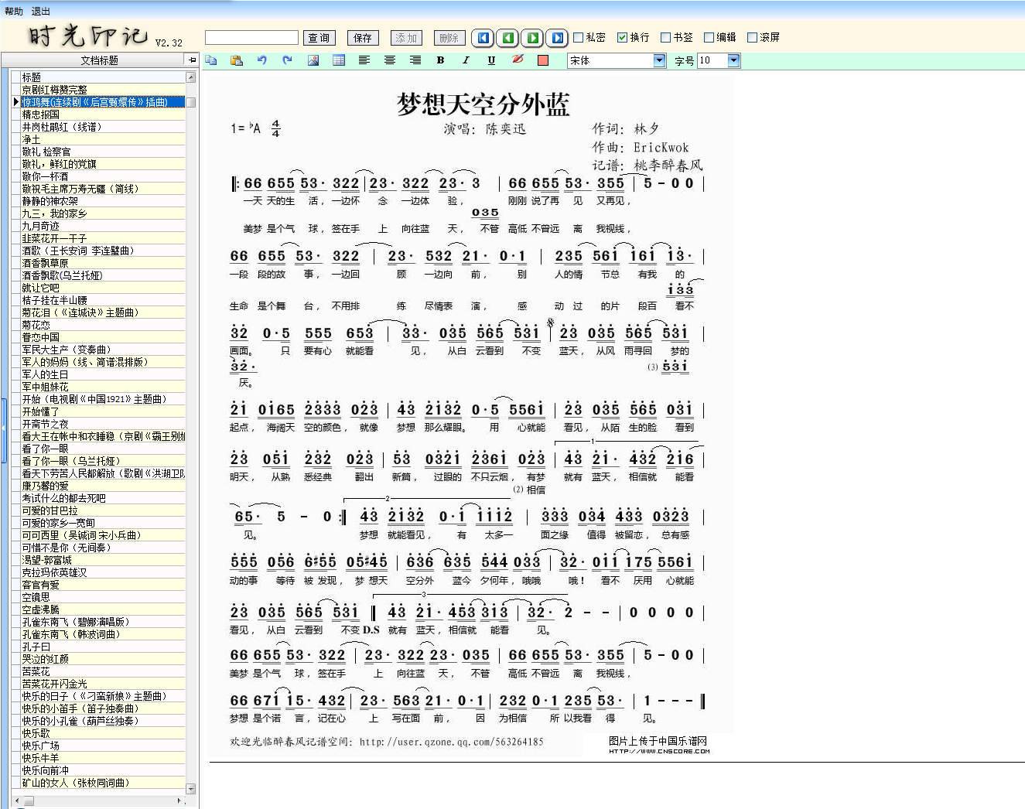The height and width of the screenshot is (809, 1025).
Task: Open the red color swatch
Action: [x=543, y=60]
